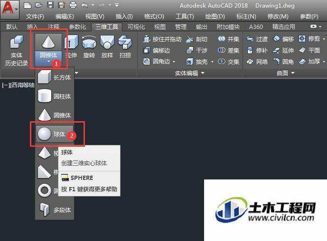This screenshot has height=241, width=327.
Task: Open the 工具(T) menu
Action: (x=185, y=17)
